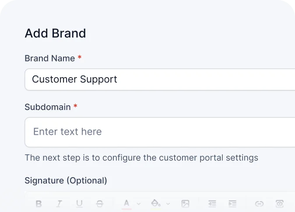Click the customer portal settings hint text
This screenshot has width=295, height=212.
click(x=141, y=157)
